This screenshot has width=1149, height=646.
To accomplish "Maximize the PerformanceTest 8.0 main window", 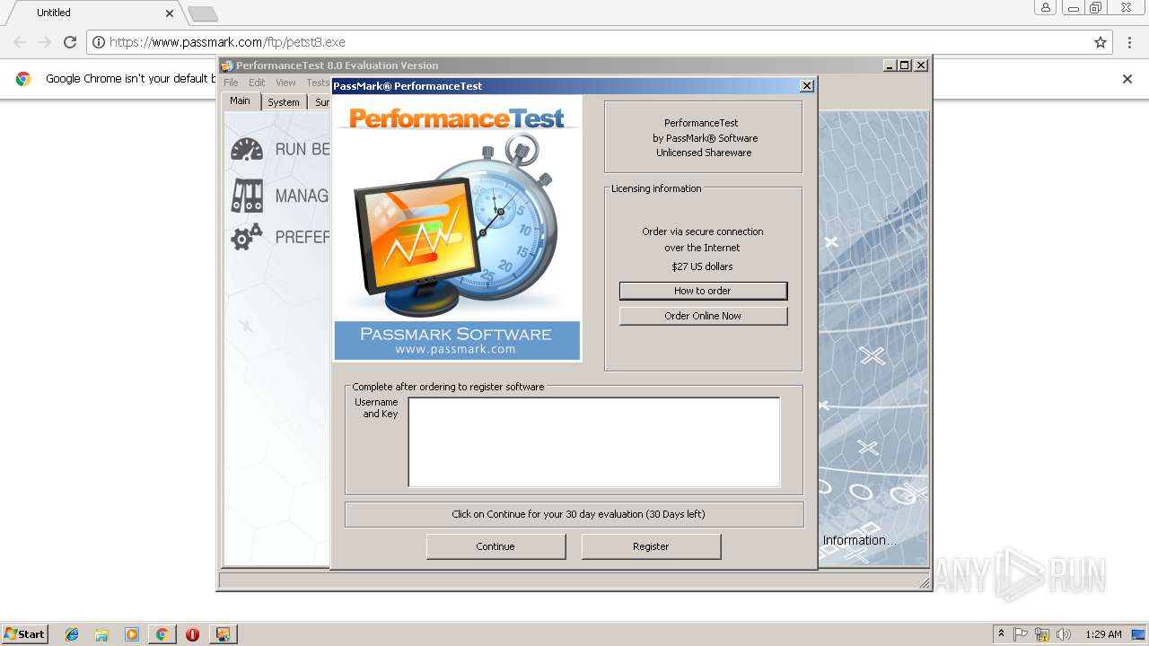I will 905,65.
